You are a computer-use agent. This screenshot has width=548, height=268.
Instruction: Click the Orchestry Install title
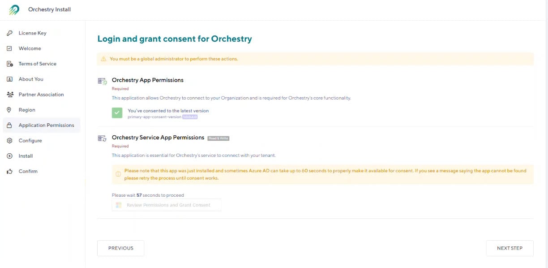click(49, 9)
